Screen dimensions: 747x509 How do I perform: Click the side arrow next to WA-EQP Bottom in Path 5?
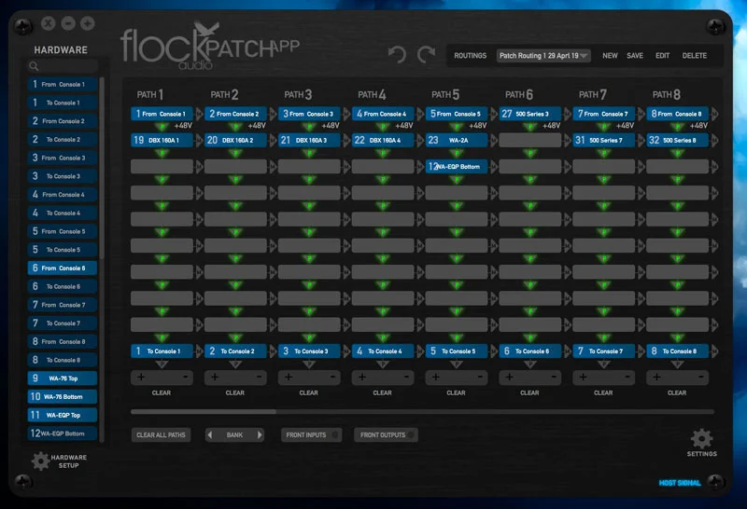coord(494,167)
